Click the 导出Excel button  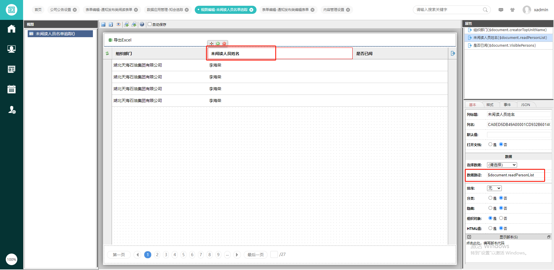tap(120, 40)
